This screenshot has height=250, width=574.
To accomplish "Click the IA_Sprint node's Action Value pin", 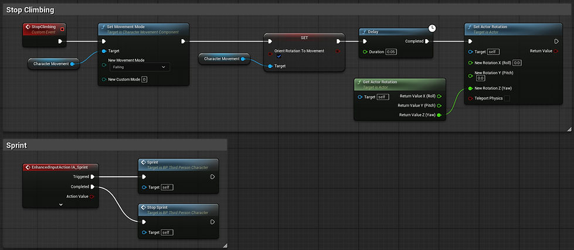I will [92, 197].
